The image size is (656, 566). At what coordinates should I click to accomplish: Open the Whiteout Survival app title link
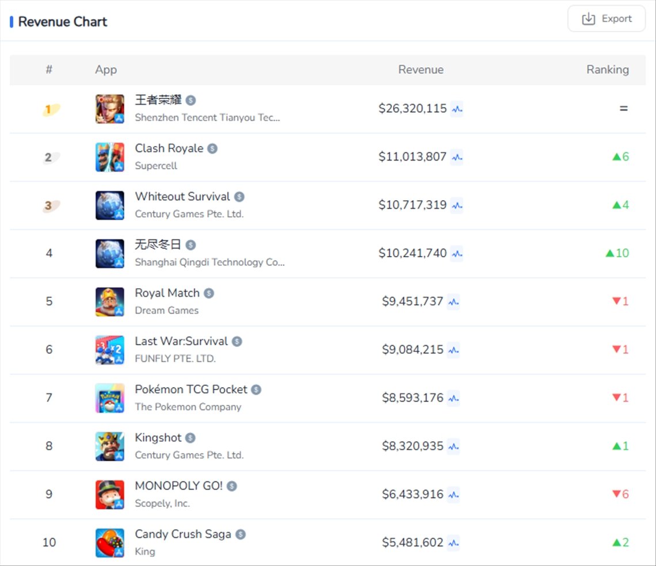tap(182, 197)
